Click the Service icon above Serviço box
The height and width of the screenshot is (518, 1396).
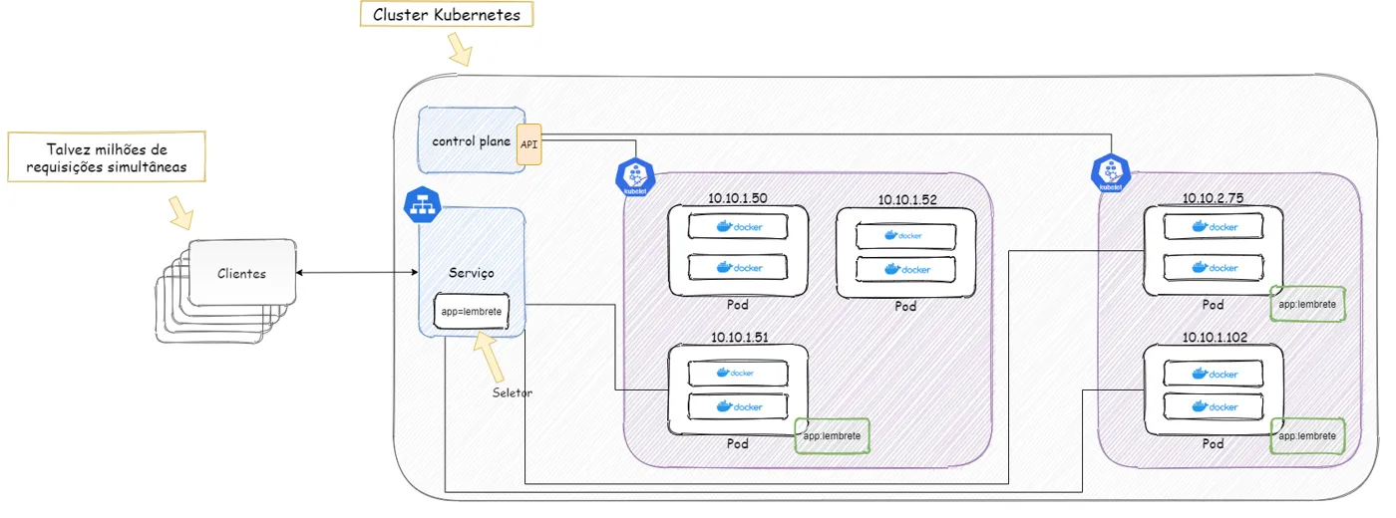point(422,205)
